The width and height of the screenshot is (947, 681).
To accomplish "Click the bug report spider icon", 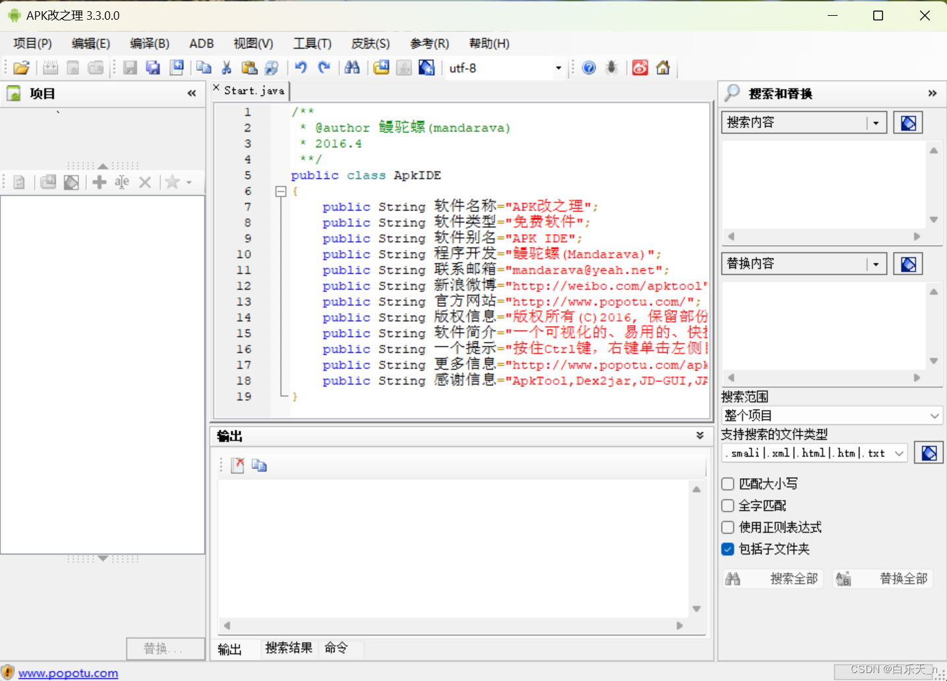I will click(x=612, y=68).
